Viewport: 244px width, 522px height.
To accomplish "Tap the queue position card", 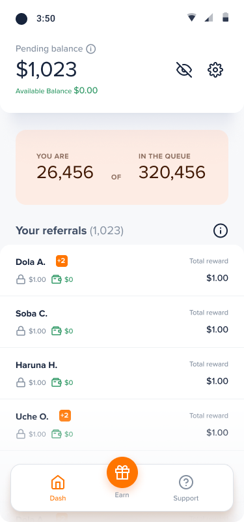I will point(122,167).
